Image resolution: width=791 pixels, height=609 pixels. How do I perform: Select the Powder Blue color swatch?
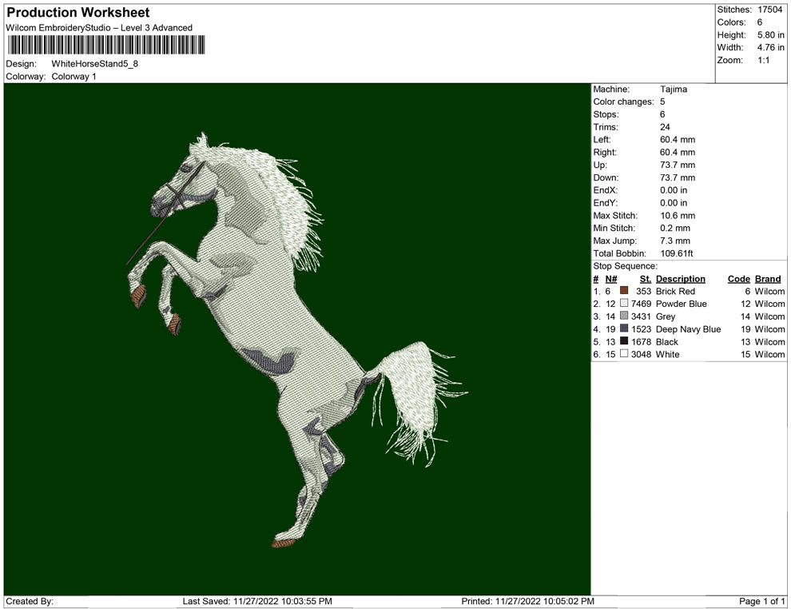(x=624, y=304)
